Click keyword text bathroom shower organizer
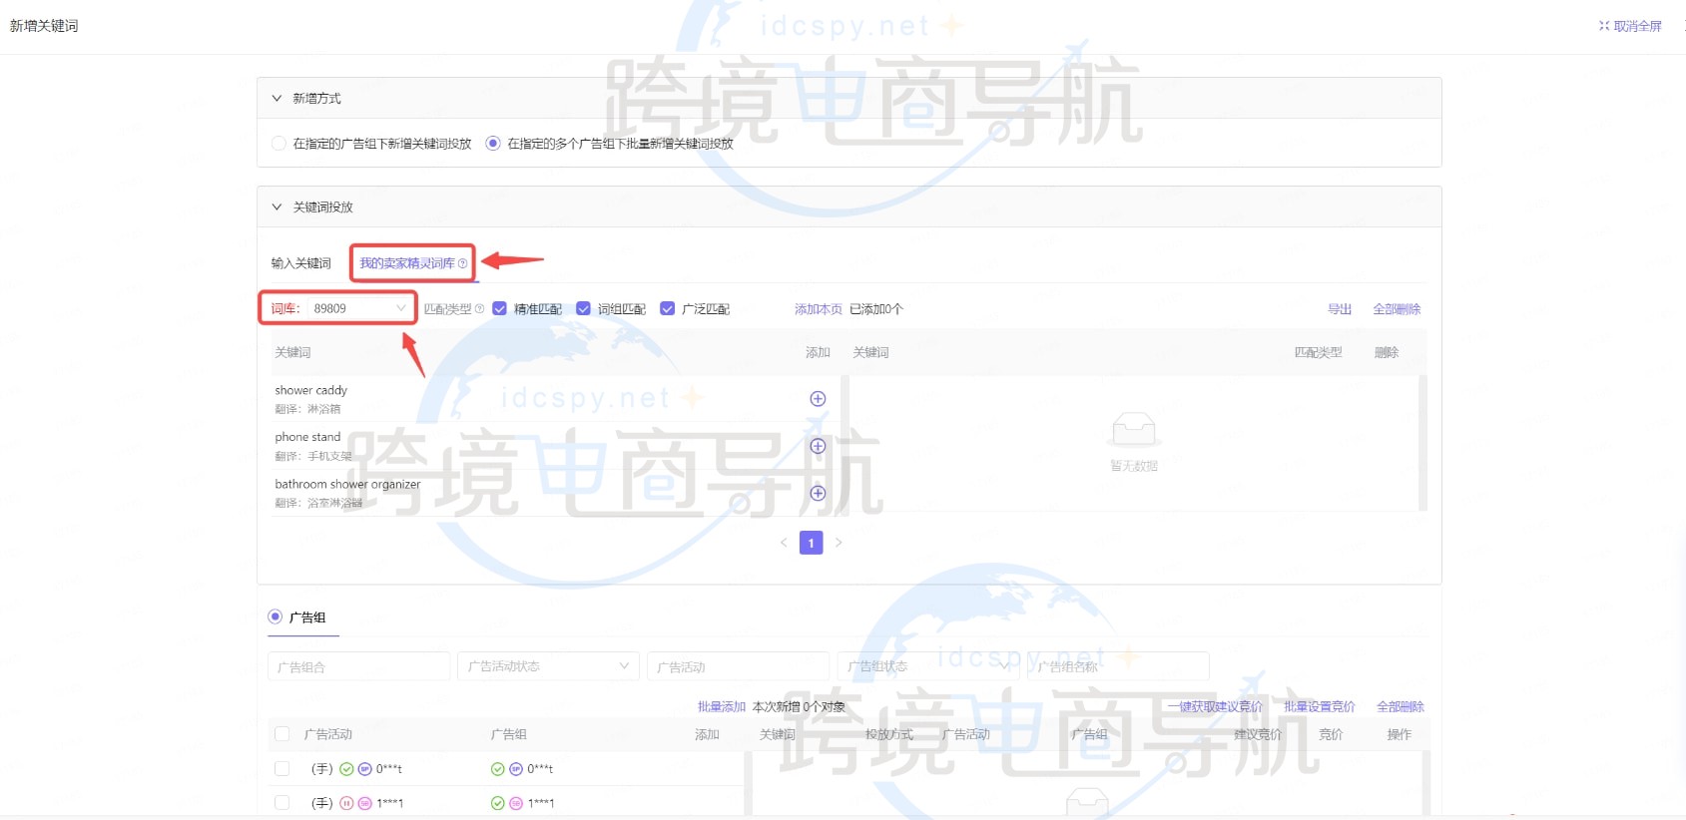 (347, 484)
